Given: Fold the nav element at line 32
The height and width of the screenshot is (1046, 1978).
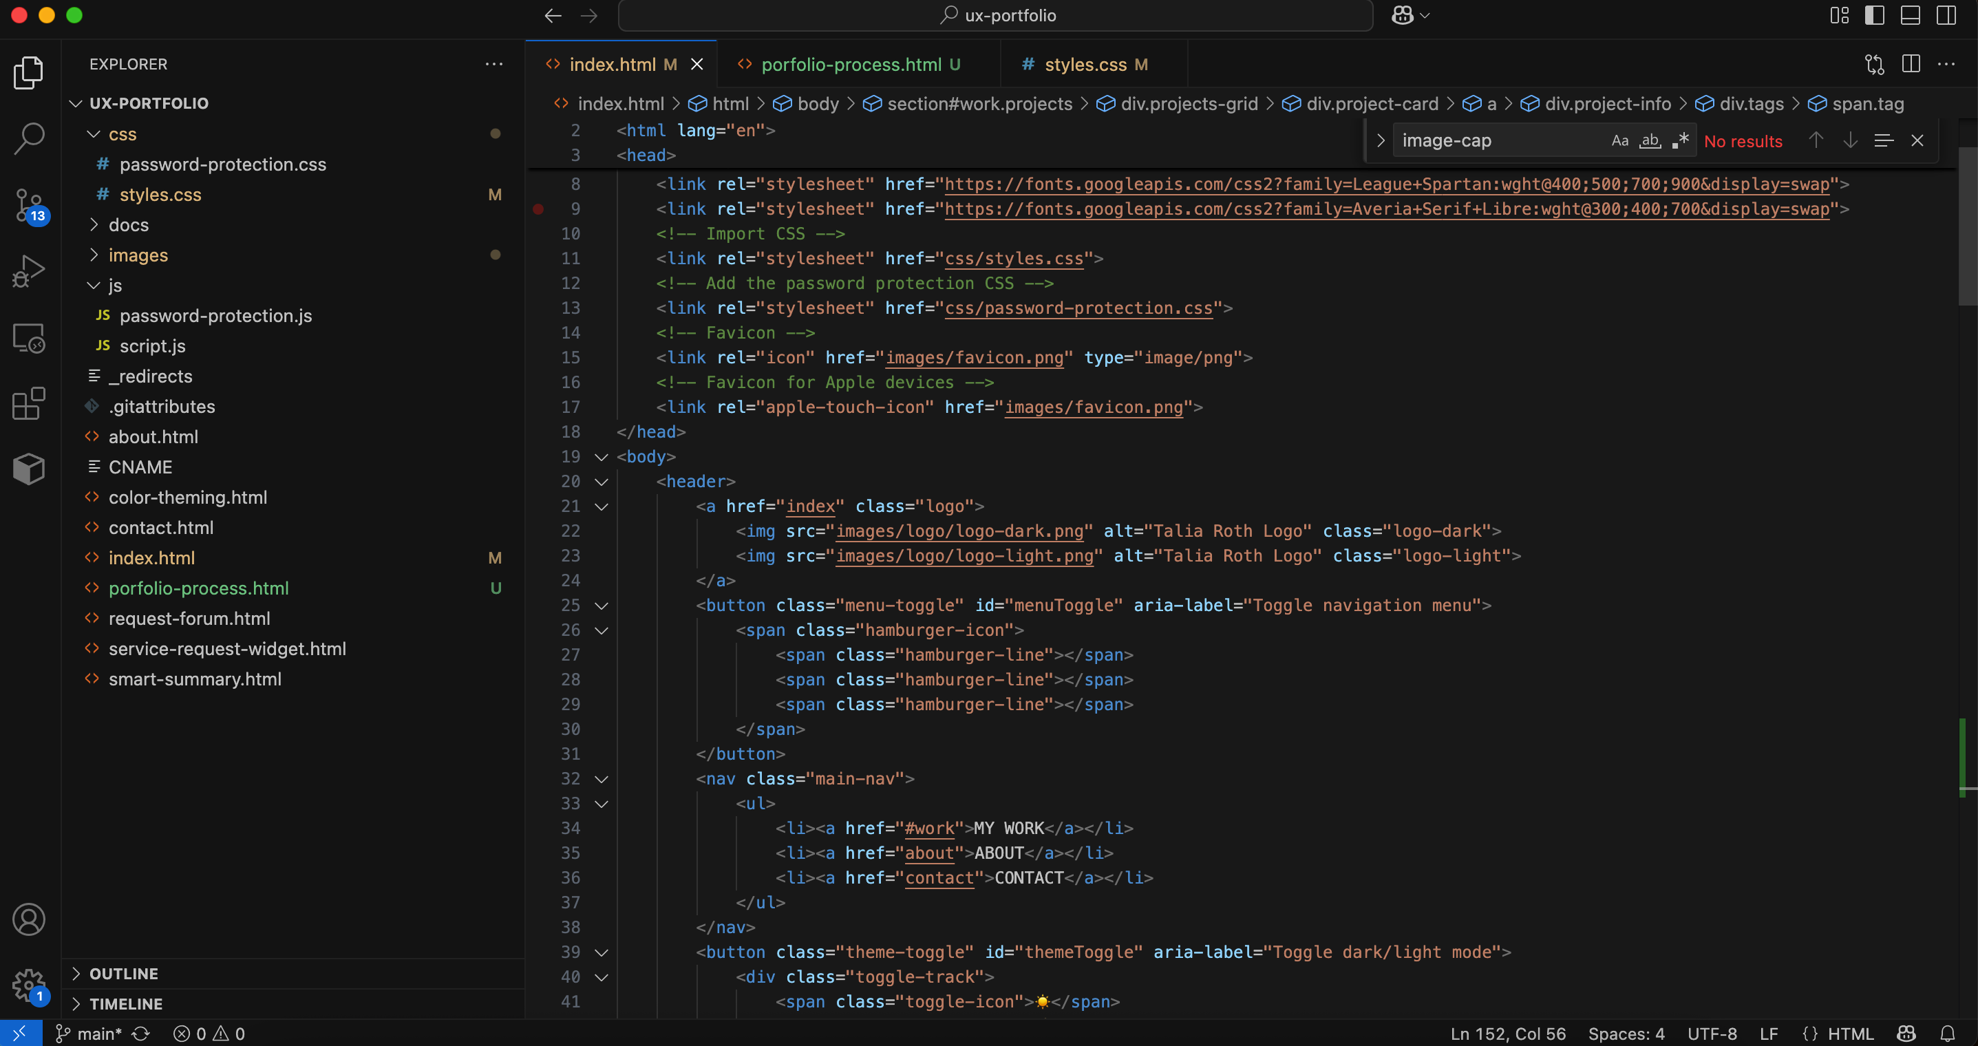Looking at the screenshot, I should point(602,779).
